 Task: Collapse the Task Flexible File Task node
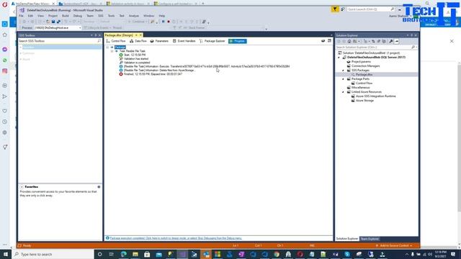coord(112,51)
